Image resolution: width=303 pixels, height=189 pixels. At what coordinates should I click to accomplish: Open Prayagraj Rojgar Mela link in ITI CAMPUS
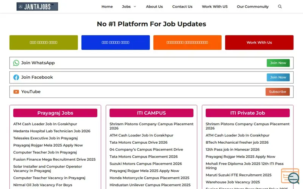[x=144, y=171]
